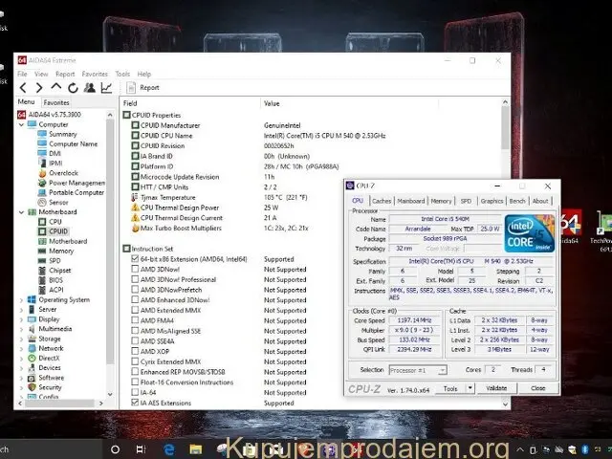The width and height of the screenshot is (612, 459).
Task: Click the Validate button in CPU-Z
Action: point(497,388)
